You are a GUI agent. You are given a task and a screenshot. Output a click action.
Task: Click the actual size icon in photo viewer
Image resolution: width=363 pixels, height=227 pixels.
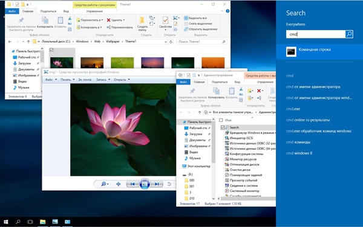click(119, 184)
